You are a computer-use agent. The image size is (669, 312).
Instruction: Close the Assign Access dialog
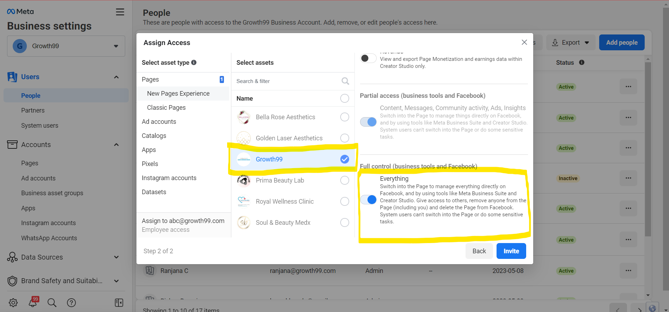tap(524, 42)
